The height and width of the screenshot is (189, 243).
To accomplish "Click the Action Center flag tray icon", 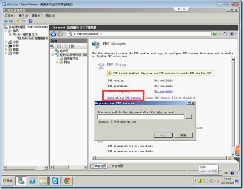I will tap(206, 181).
